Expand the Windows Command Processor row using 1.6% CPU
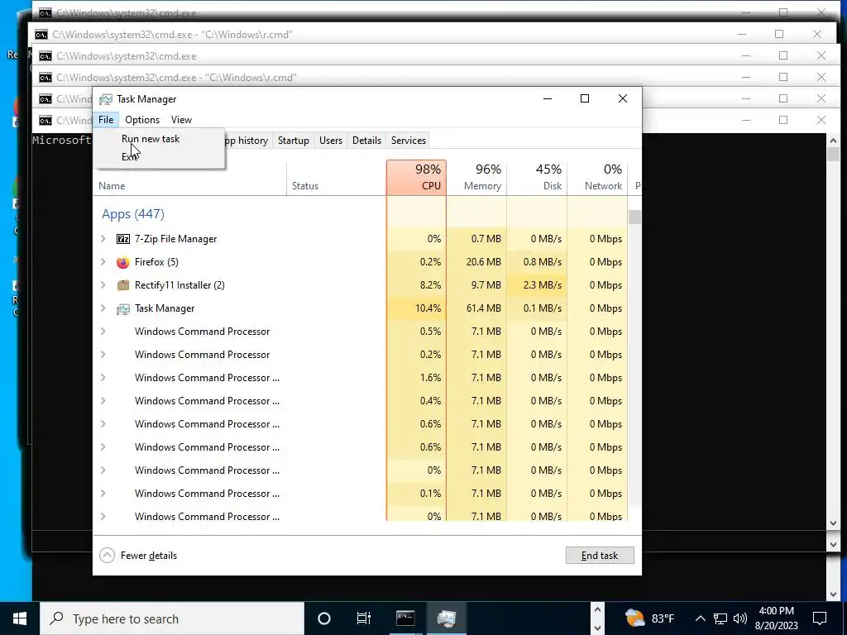Image resolution: width=847 pixels, height=635 pixels. point(103,378)
